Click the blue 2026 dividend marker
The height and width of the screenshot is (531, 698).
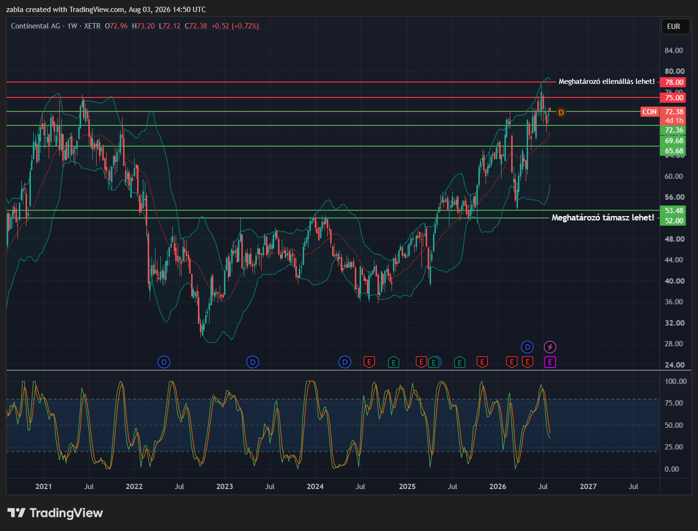[x=528, y=347]
